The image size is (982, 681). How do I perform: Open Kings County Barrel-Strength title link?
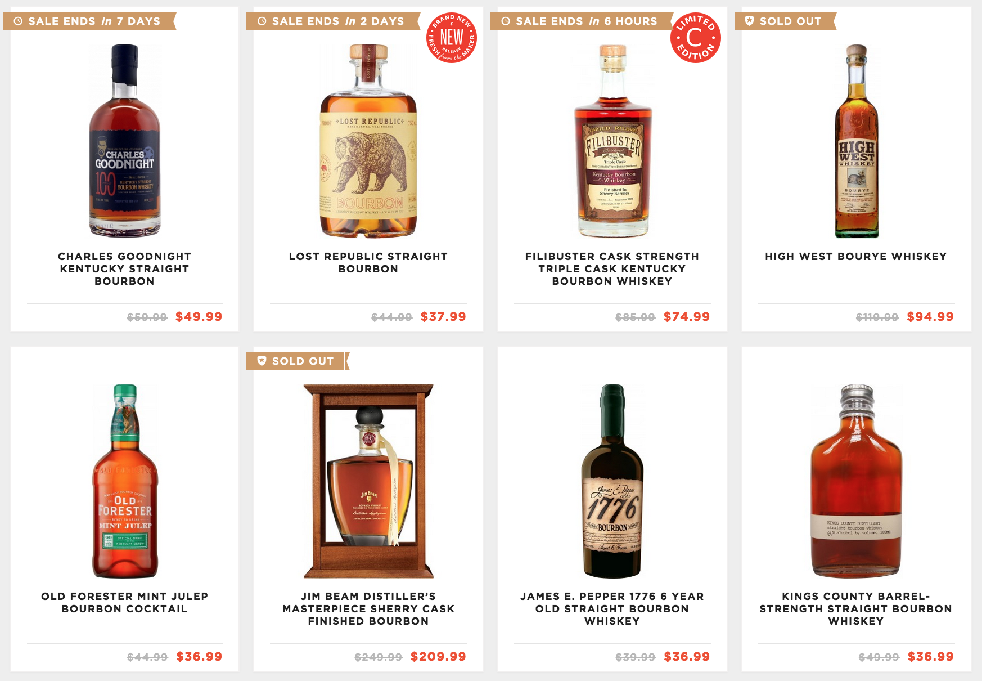(856, 609)
